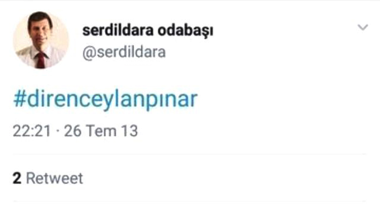This screenshot has height=204, width=380.
Task: Open serdildara odabaşı's profile photo
Action: click(41, 40)
